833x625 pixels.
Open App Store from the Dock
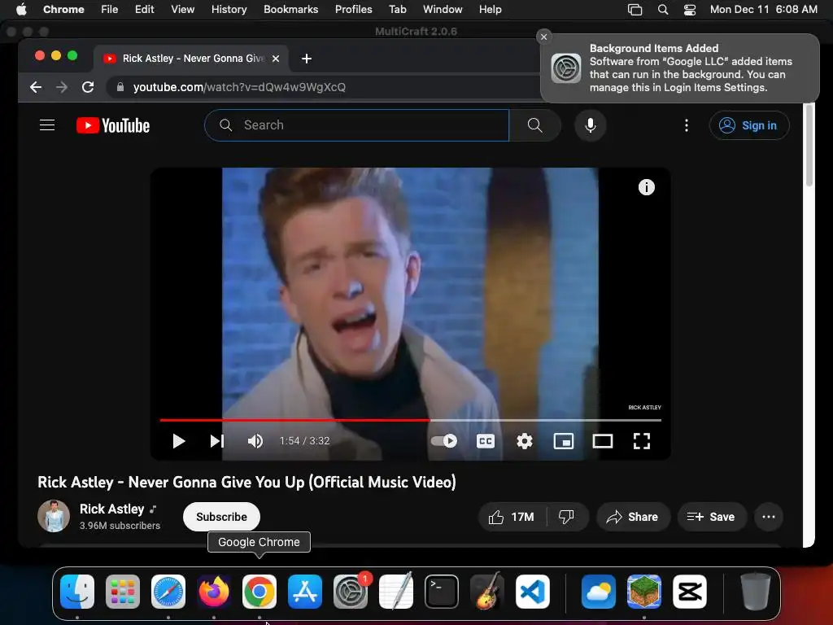305,591
